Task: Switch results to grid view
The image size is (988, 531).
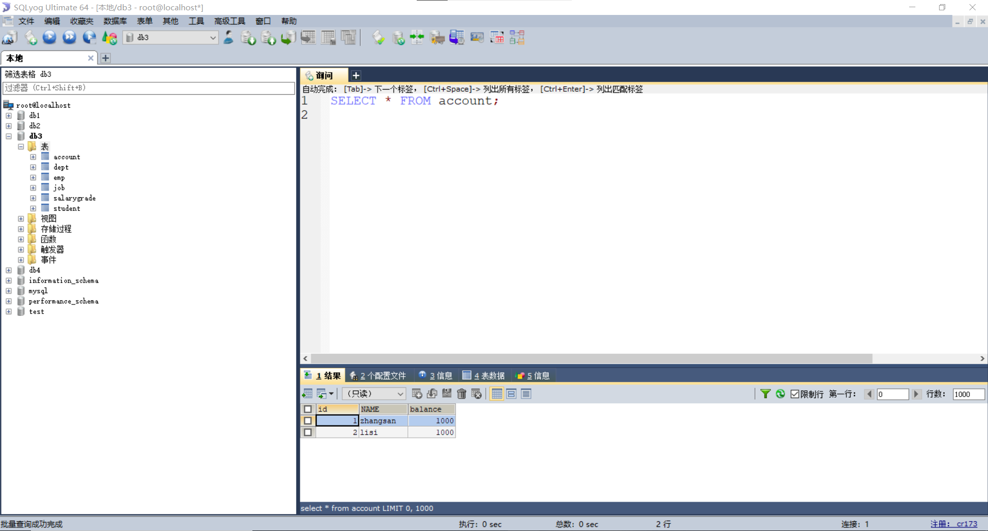Action: [497, 394]
